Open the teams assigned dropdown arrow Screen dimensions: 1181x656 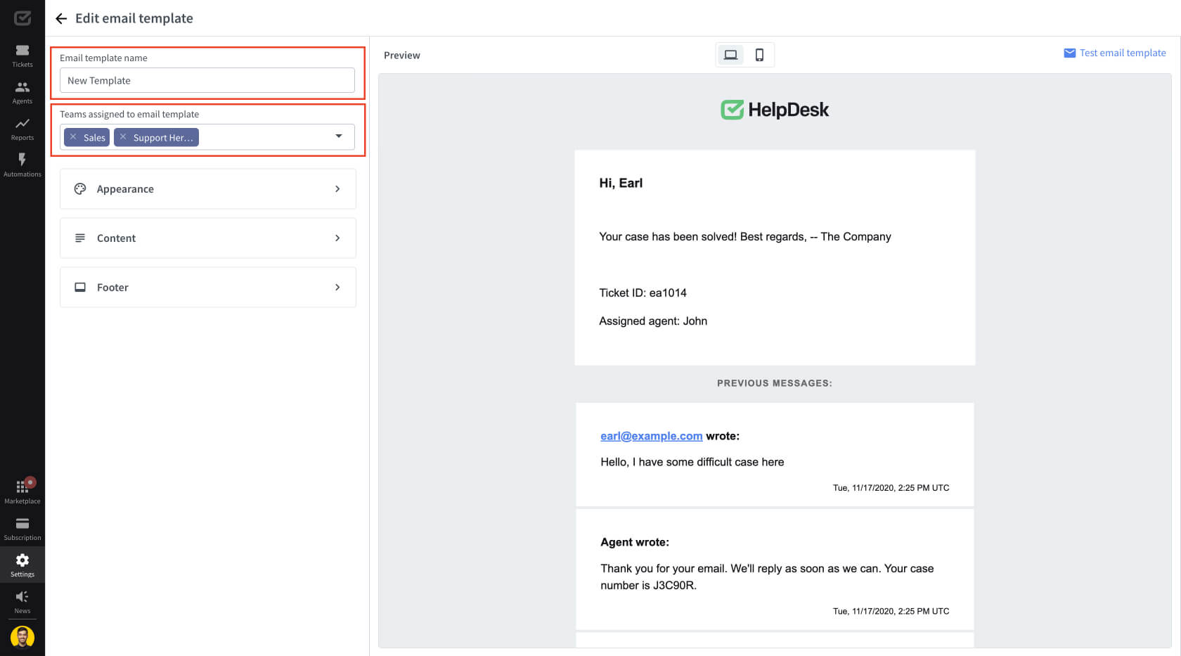tap(339, 136)
